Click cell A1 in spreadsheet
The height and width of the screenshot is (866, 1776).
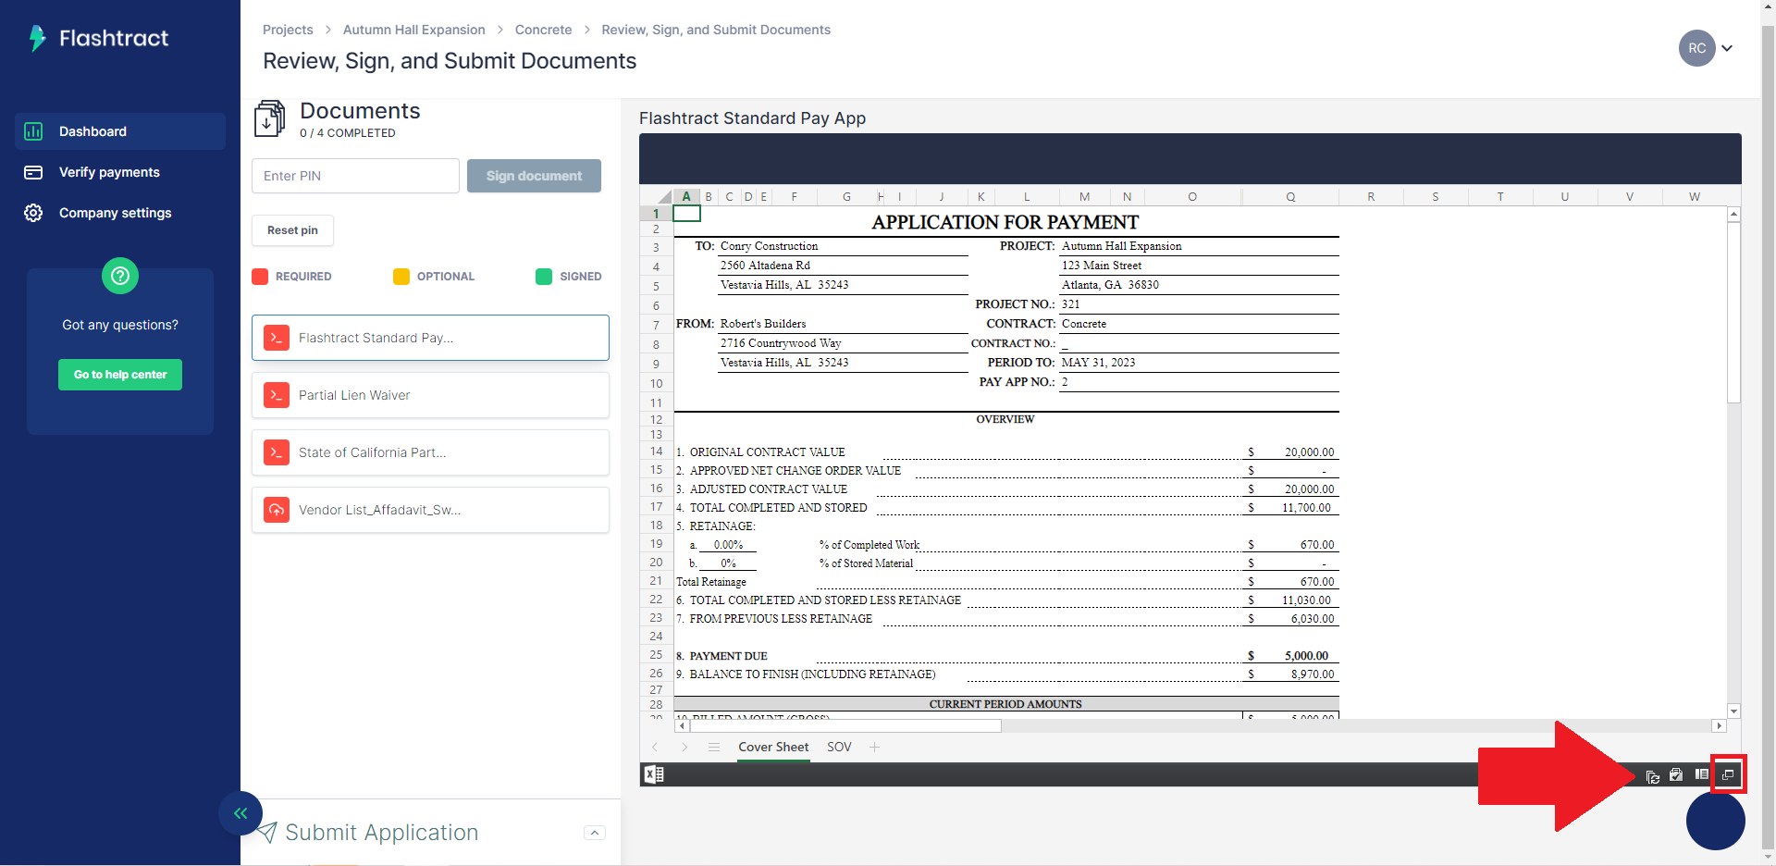[x=686, y=214]
